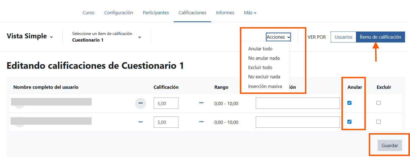Click the VER POR label
This screenshot has width=410, height=157.
(x=317, y=37)
